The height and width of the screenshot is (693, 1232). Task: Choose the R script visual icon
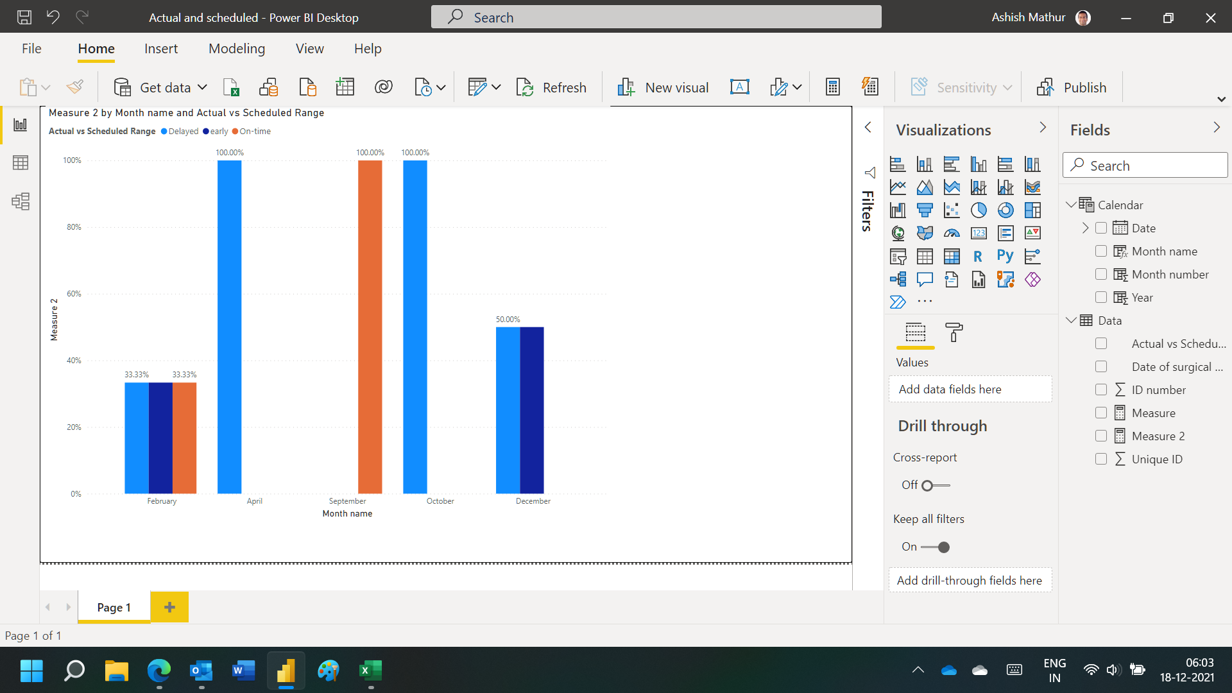[979, 257]
